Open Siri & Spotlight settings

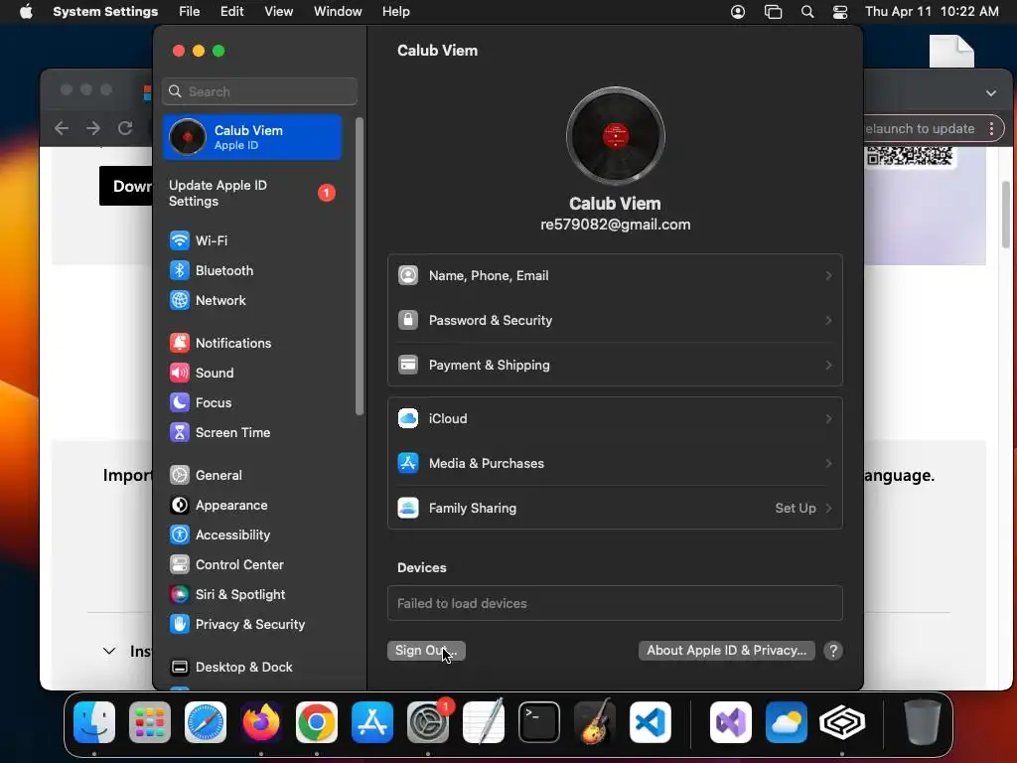[x=227, y=595]
